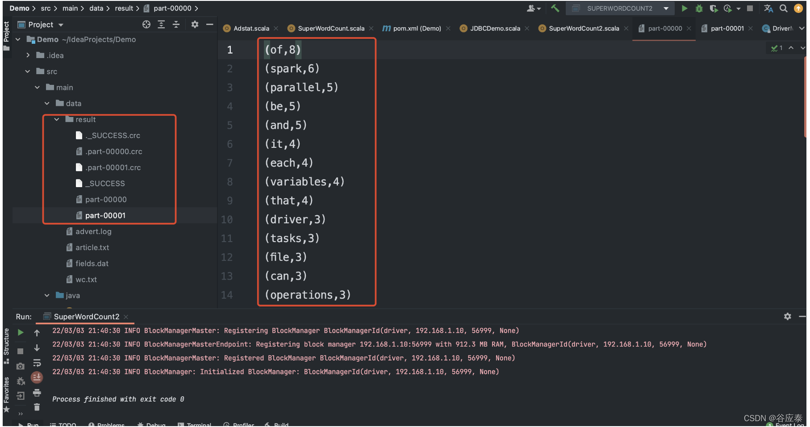Show hidden editor tabs dropdown
Screen dimensions: 810x427
pos(802,29)
